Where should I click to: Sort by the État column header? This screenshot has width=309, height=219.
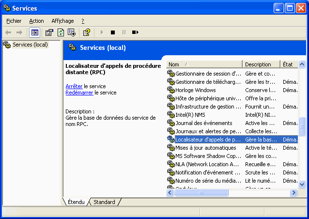(289, 64)
